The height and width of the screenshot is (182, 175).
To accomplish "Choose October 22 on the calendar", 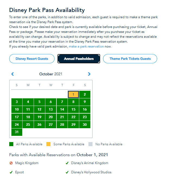I will (x=73, y=117).
